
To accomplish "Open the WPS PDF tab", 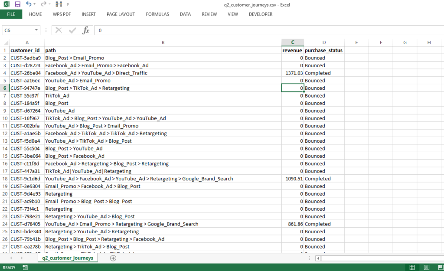I will pyautogui.click(x=62, y=14).
